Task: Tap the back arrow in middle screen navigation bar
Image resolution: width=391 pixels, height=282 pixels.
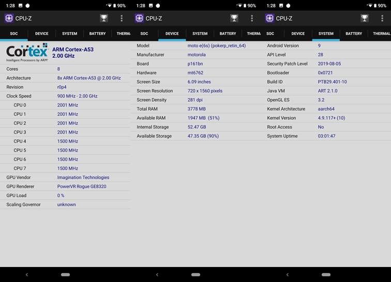Action: 157,275
